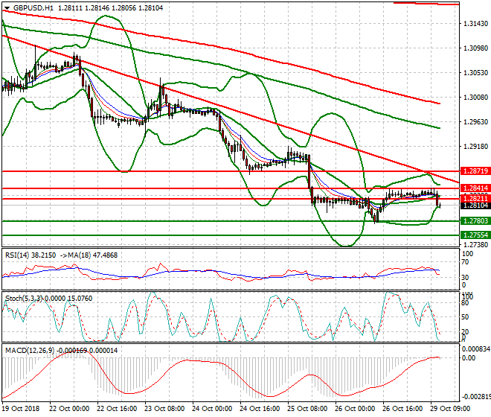Viewport: 491px width, 417px height.
Task: Select the GBPUSD,H1 symbol label
Action: [33, 8]
